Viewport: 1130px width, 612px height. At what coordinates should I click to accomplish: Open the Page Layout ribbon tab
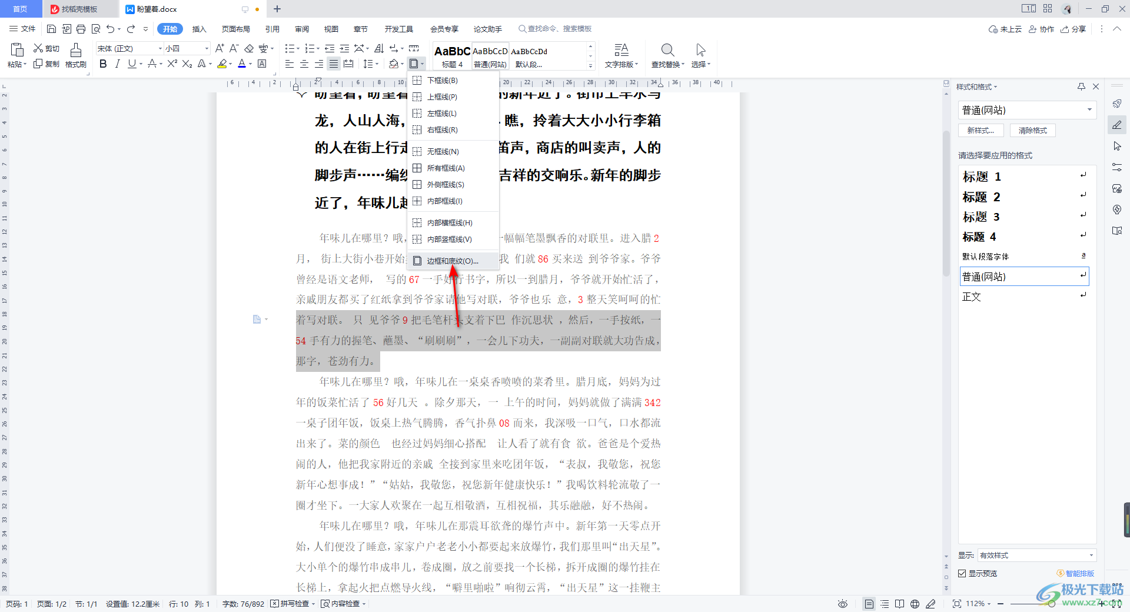pos(235,29)
